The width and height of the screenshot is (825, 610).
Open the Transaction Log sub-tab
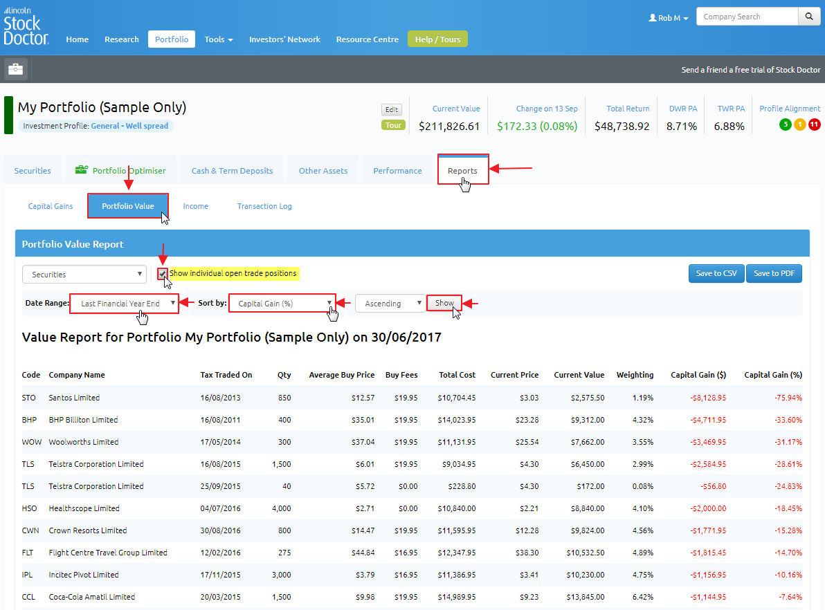[264, 206]
